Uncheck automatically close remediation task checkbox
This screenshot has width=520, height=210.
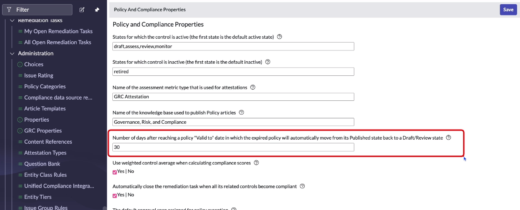pyautogui.click(x=115, y=195)
